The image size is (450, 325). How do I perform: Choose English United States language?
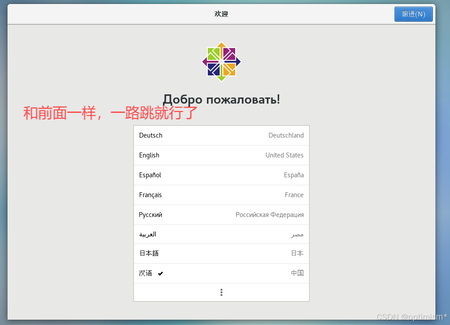tap(221, 155)
